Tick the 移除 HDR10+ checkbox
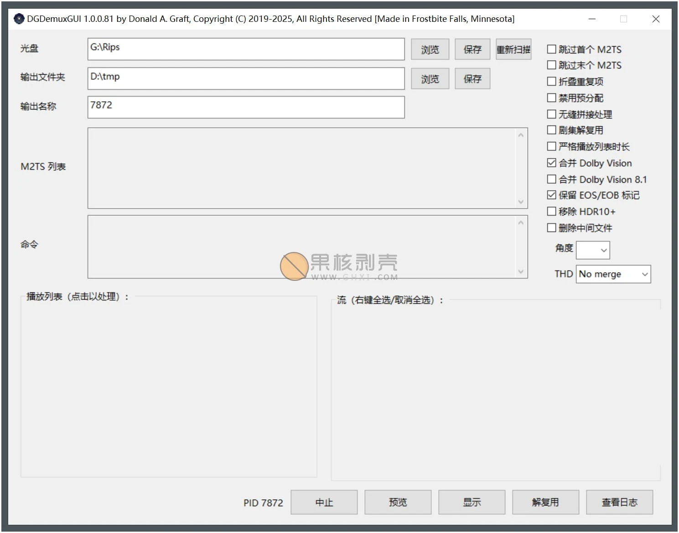This screenshot has height=533, width=679. (x=551, y=212)
